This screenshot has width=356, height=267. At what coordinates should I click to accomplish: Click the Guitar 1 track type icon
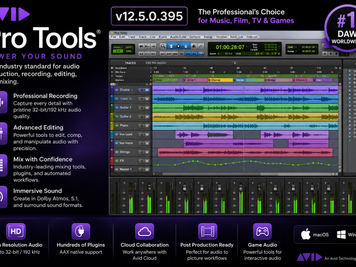click(116, 108)
